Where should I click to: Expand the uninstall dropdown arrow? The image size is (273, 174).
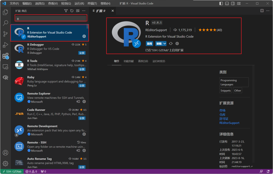click(165, 43)
